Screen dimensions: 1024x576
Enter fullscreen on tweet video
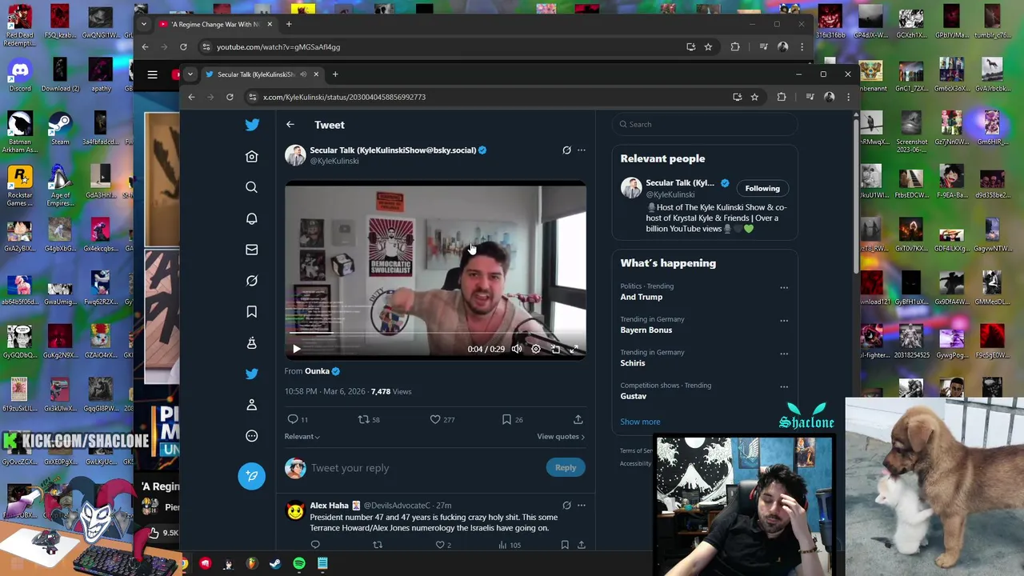click(x=574, y=349)
